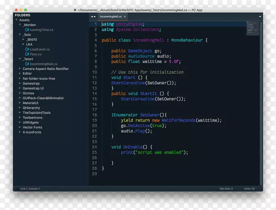Select the incommingMail.cs tab

pyautogui.click(x=111, y=16)
